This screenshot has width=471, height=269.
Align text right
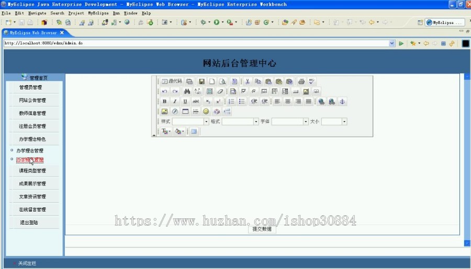(x=298, y=101)
